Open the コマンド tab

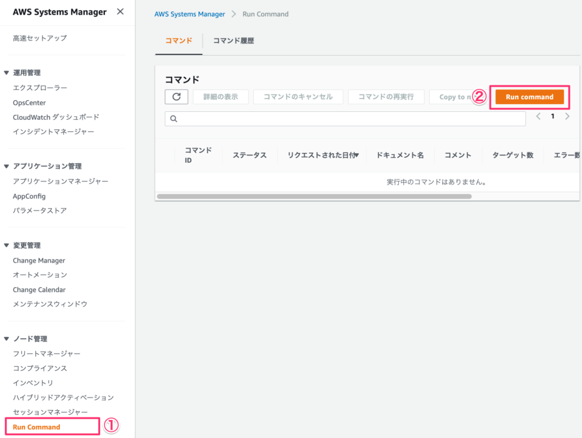click(178, 41)
